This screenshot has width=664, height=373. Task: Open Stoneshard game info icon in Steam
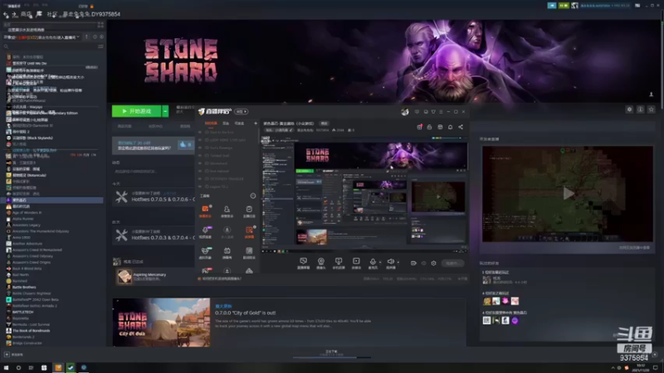click(640, 109)
